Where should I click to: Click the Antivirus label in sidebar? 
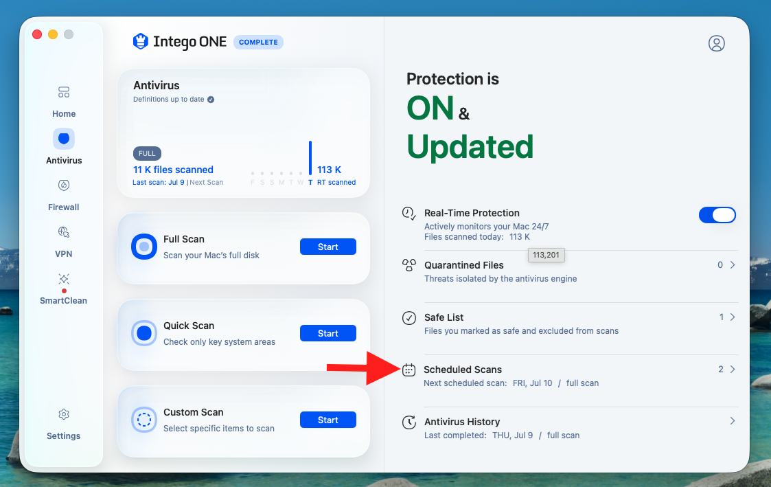pyautogui.click(x=64, y=160)
